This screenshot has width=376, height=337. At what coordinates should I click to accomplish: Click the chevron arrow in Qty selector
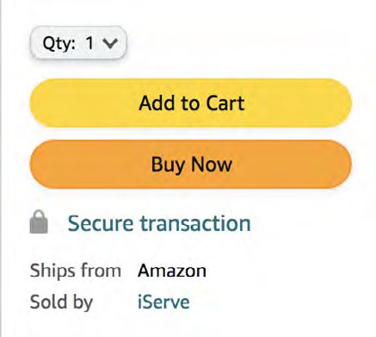tap(110, 43)
